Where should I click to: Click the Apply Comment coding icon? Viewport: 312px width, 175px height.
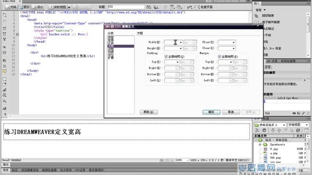click(x=4, y=79)
